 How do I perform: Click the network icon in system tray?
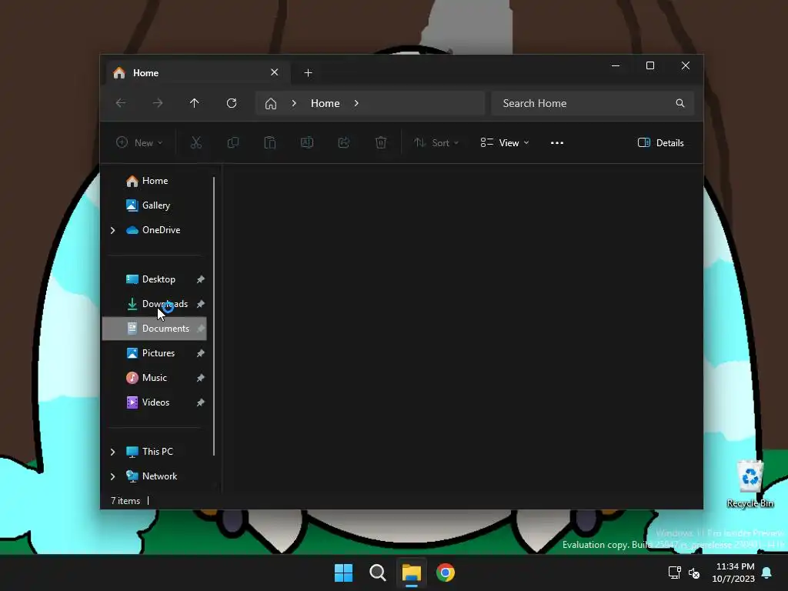pyautogui.click(x=674, y=573)
